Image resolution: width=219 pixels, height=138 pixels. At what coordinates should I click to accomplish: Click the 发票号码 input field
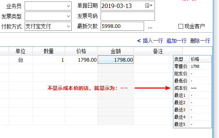click(x=128, y=16)
